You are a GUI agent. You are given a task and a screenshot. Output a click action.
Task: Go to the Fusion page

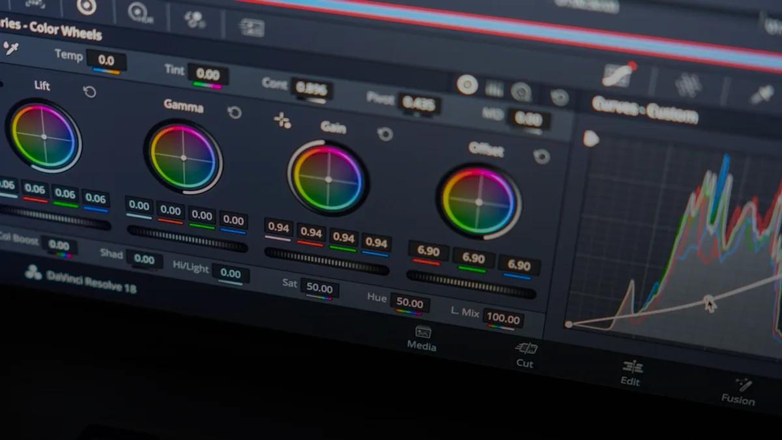[739, 392]
